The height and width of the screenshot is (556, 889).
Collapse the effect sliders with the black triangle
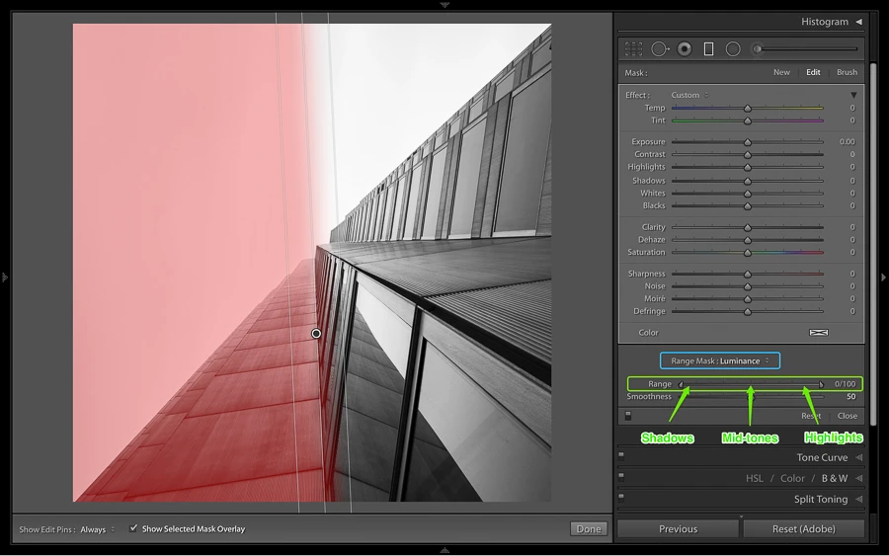853,95
